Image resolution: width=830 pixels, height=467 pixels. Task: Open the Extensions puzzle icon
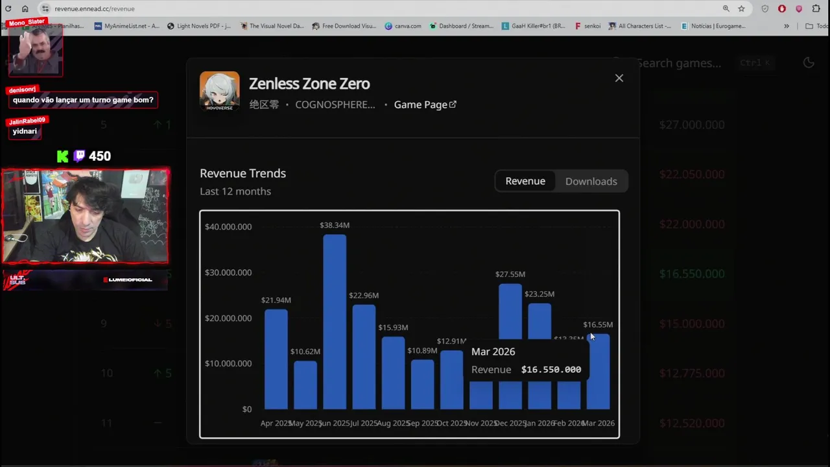816,8
